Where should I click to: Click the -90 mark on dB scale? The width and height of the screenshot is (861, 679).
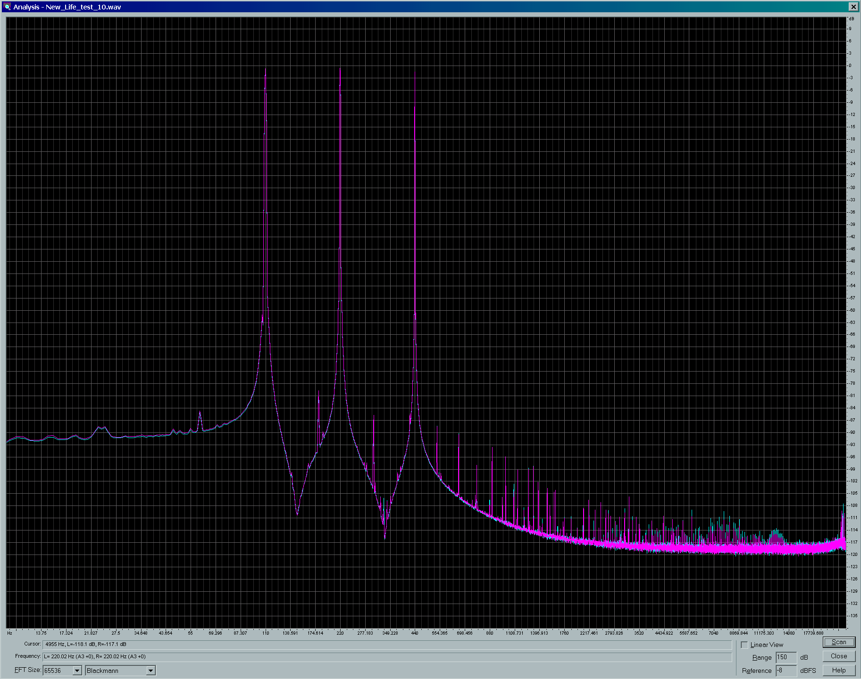click(852, 432)
